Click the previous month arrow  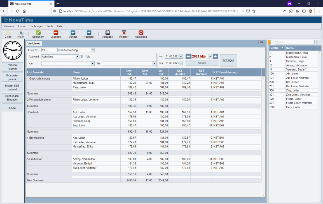point(188,56)
